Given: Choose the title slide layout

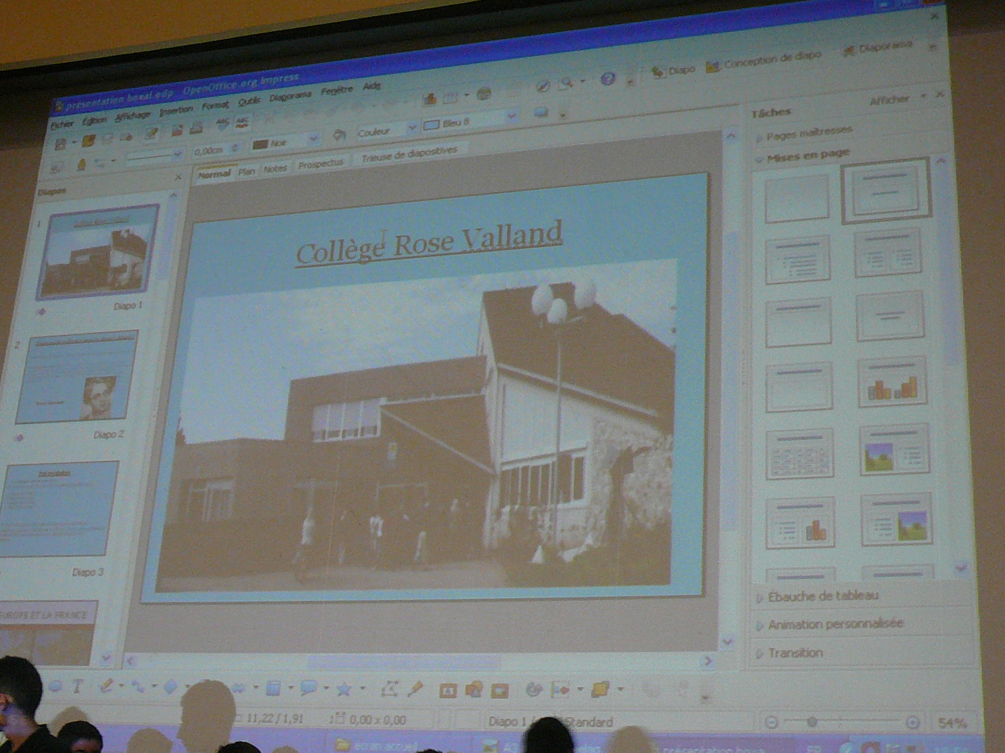Looking at the screenshot, I should click(886, 190).
